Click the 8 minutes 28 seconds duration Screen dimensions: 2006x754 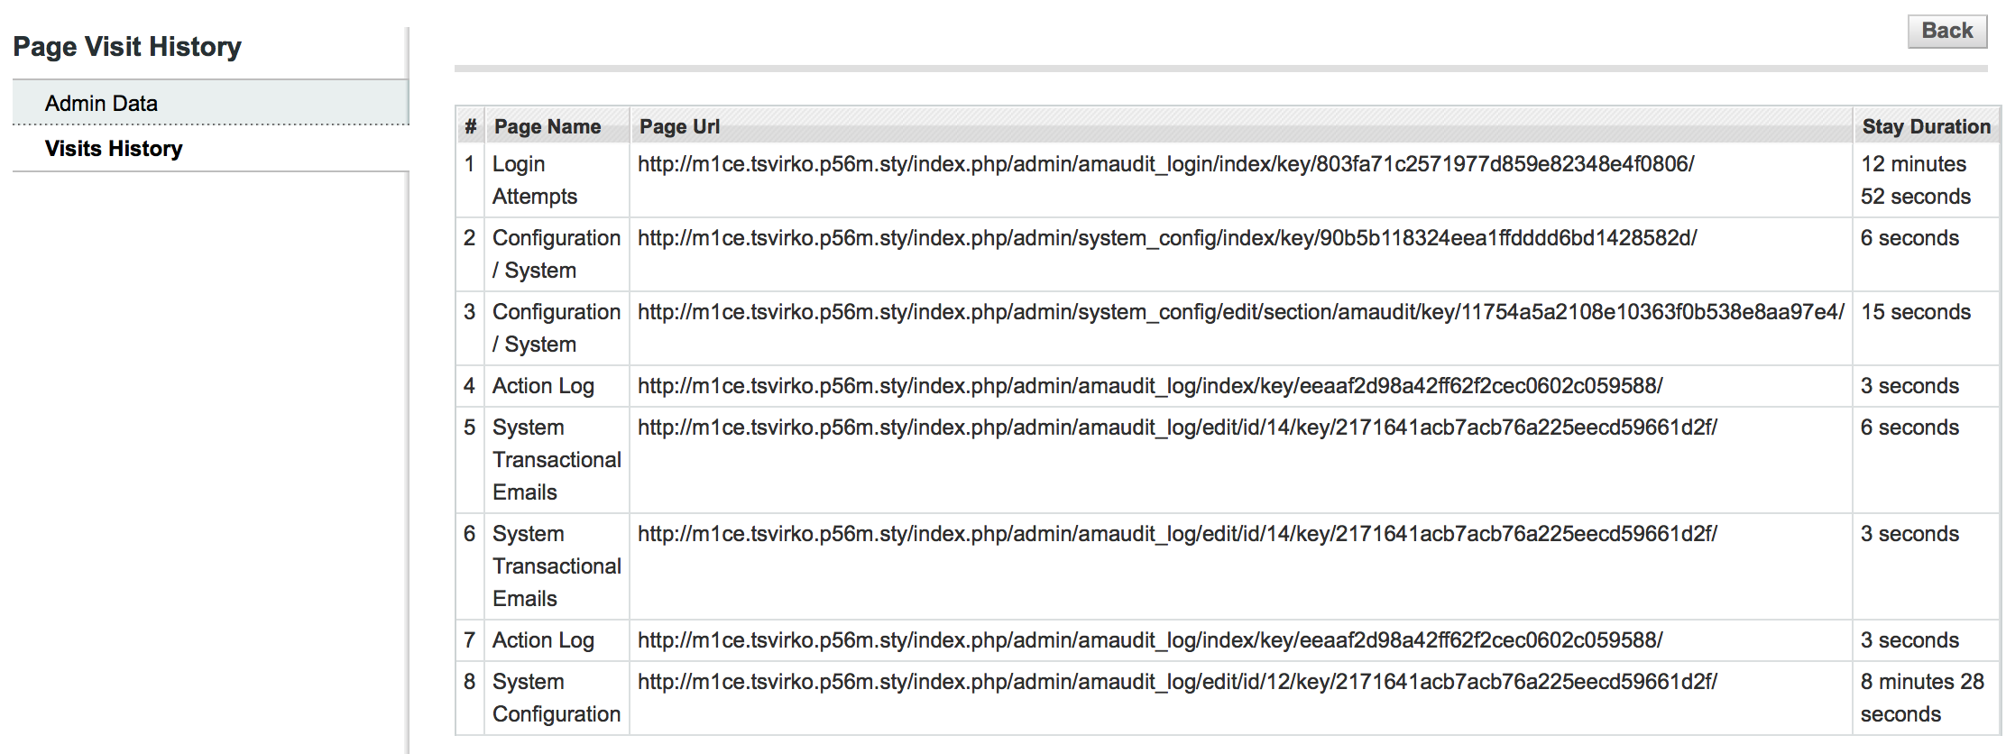click(x=1922, y=698)
